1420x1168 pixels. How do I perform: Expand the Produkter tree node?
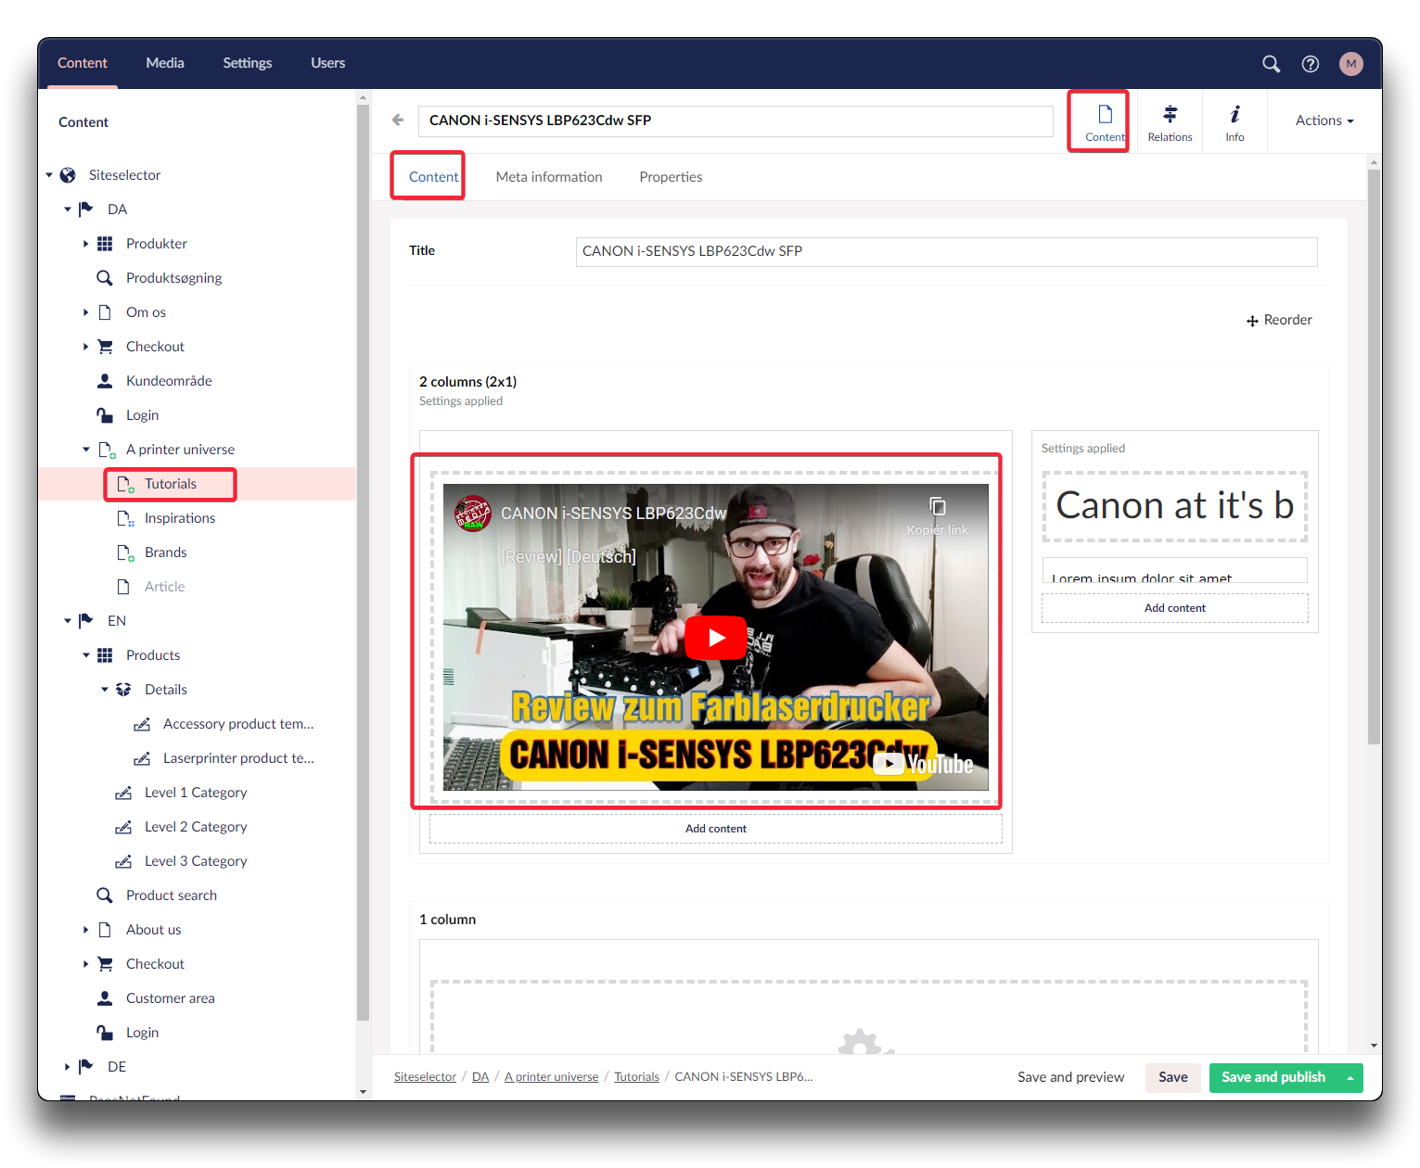pyautogui.click(x=86, y=244)
